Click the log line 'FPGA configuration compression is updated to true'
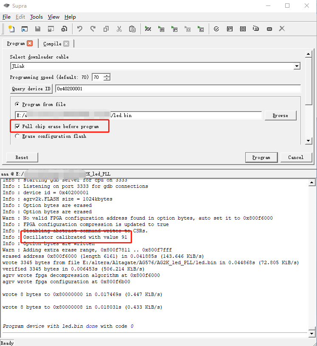This screenshot has height=346, width=317. pyautogui.click(x=96, y=224)
